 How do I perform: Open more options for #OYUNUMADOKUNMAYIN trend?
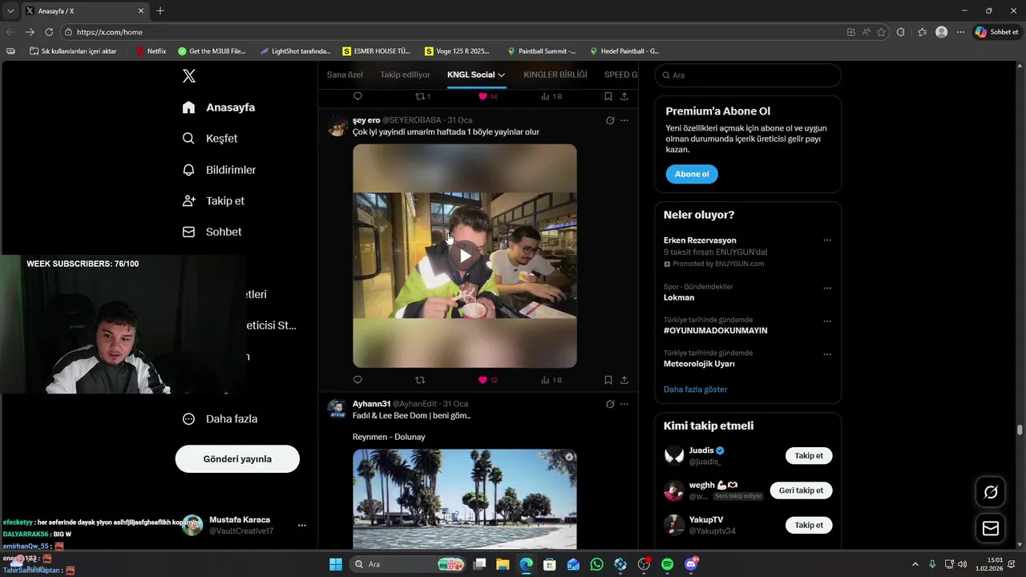827,321
